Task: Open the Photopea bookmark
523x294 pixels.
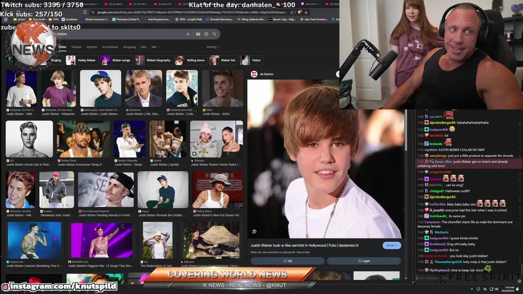Action: [x=126, y=19]
